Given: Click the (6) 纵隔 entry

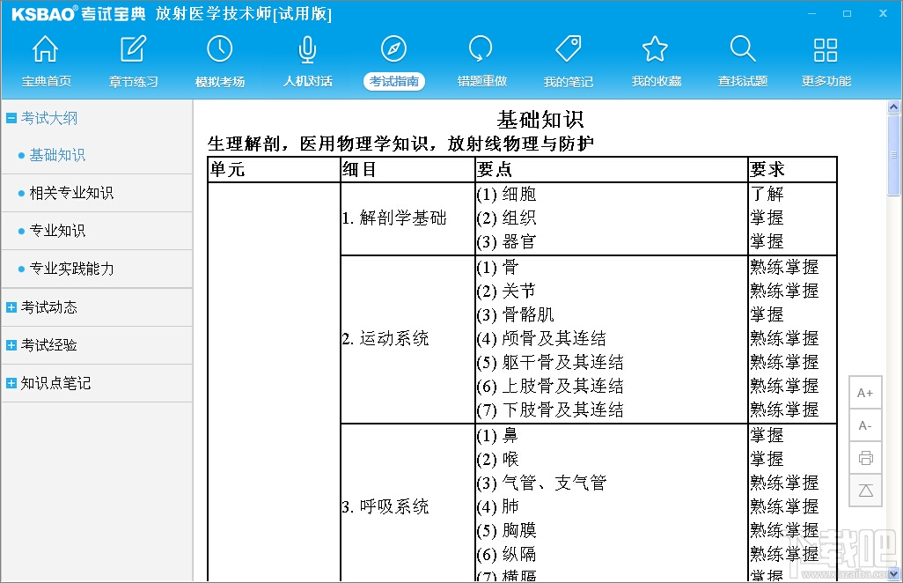Looking at the screenshot, I should [x=506, y=554].
